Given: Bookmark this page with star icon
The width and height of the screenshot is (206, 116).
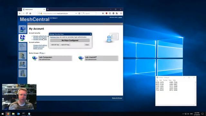Looking at the screenshot, I should pos(79,14).
